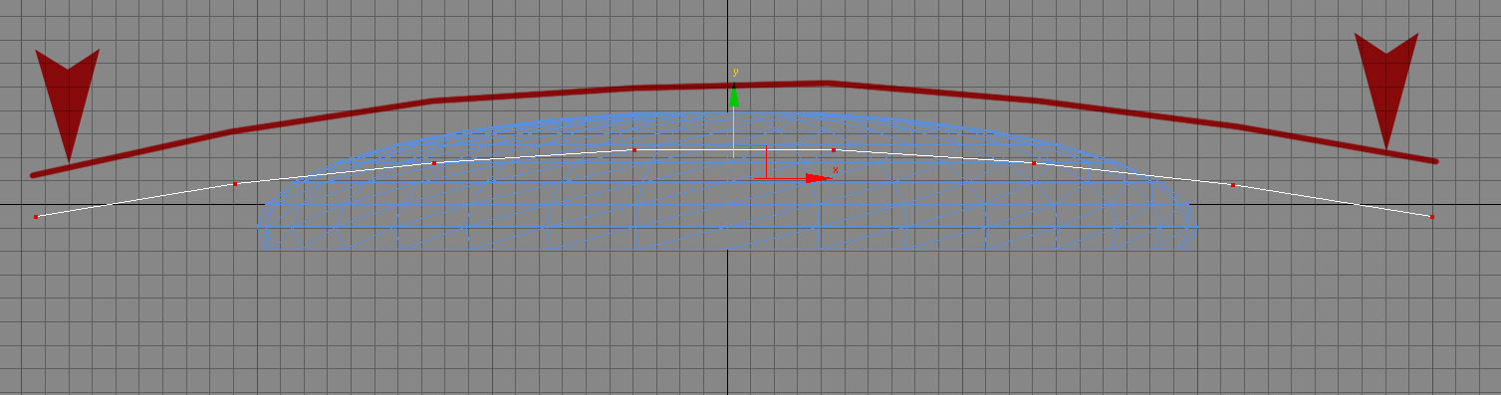This screenshot has width=1501, height=395.
Task: Select the second vertex from the spline's right end
Action: coord(1233,185)
